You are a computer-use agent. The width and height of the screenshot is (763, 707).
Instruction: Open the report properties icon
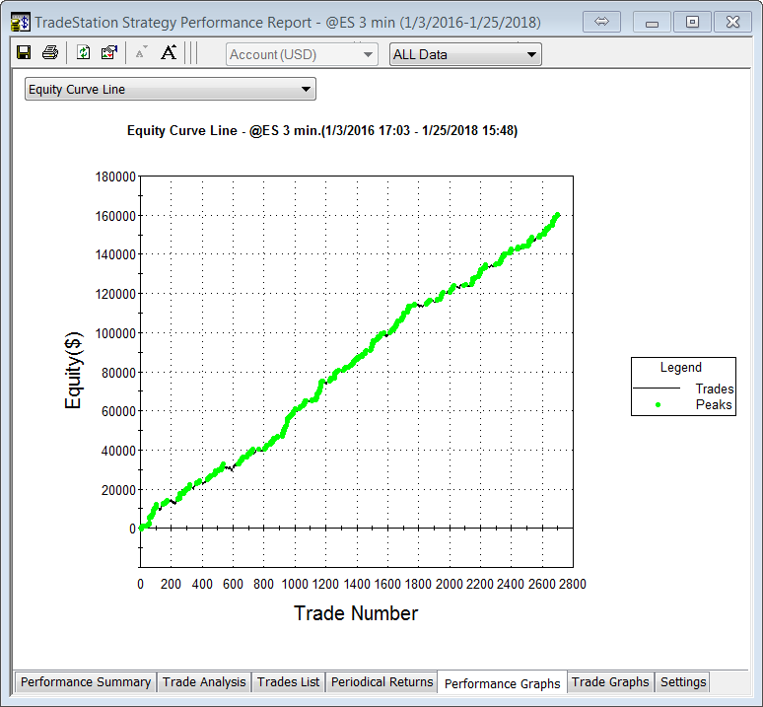(109, 53)
